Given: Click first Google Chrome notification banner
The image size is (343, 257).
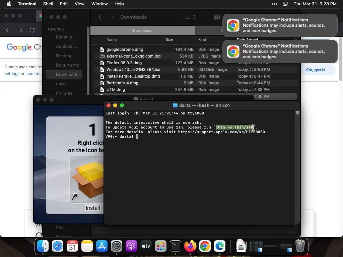Looking at the screenshot, I should pyautogui.click(x=280, y=25).
